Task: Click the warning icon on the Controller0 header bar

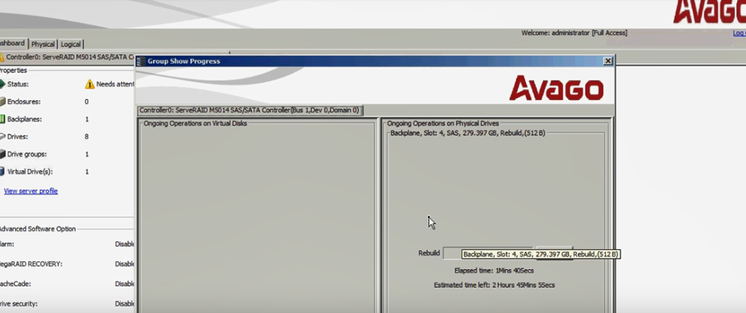Action: (2, 57)
